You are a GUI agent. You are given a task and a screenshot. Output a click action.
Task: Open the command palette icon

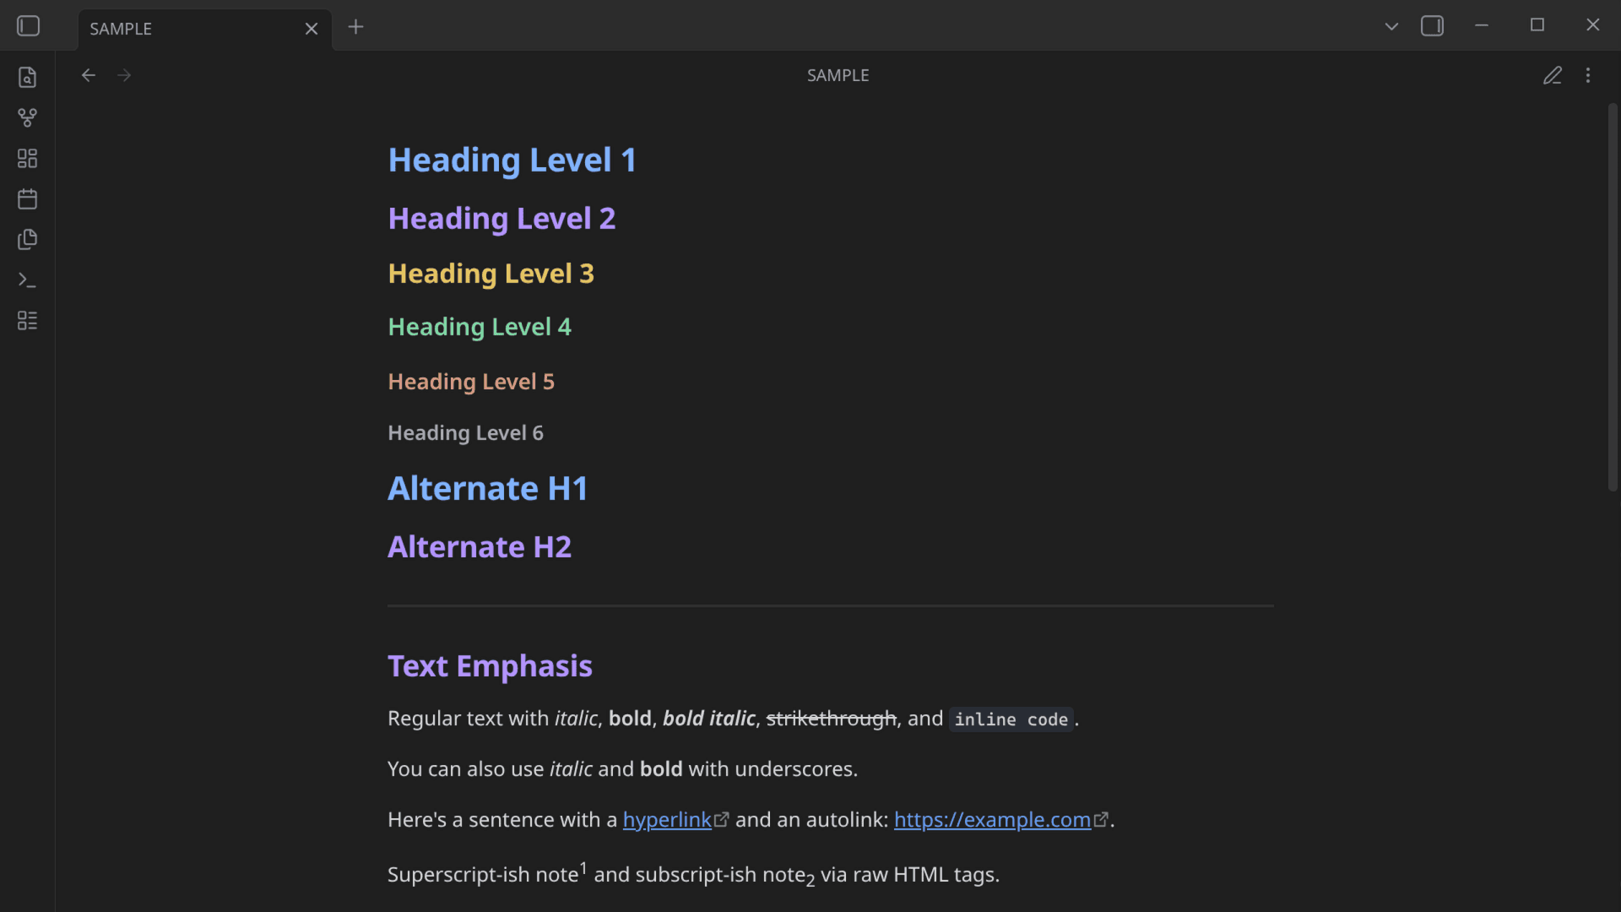point(27,280)
